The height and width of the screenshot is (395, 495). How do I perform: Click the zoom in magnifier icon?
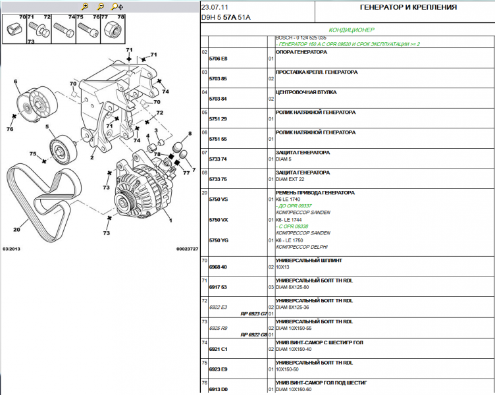tap(85, 6)
